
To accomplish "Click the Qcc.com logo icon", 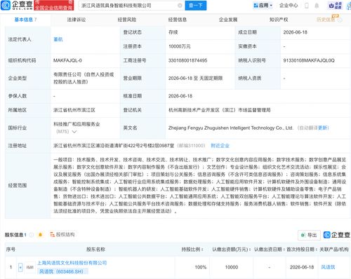I will click(6, 6).
